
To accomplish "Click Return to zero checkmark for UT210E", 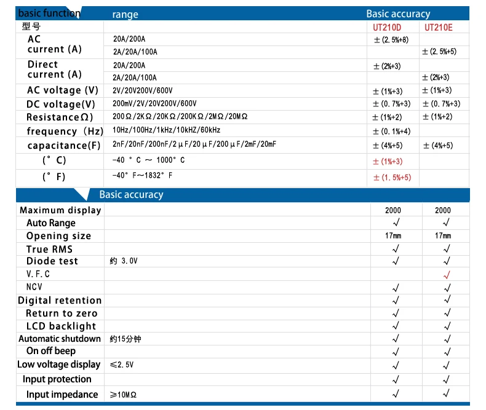I will (x=447, y=313).
